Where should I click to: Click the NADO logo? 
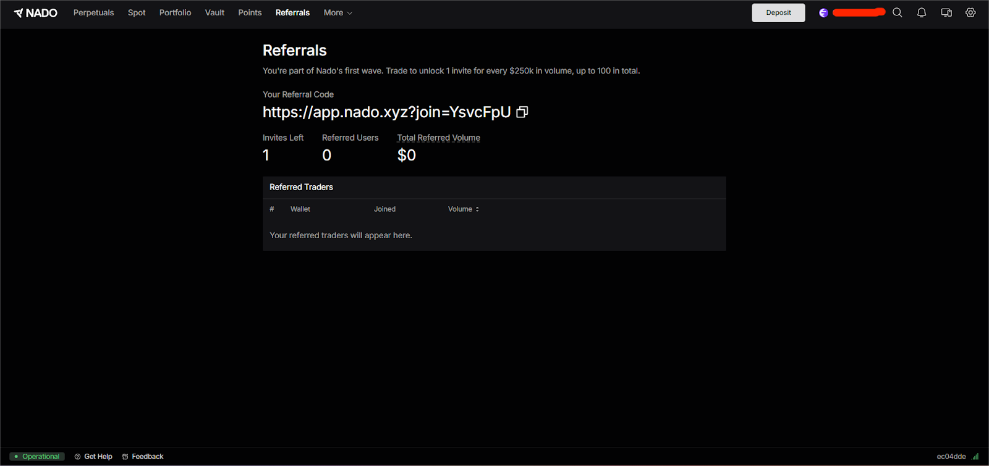(x=35, y=13)
